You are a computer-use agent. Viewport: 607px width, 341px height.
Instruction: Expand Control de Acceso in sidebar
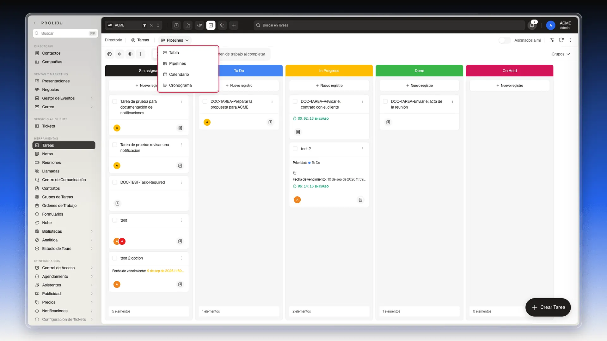pos(92,268)
